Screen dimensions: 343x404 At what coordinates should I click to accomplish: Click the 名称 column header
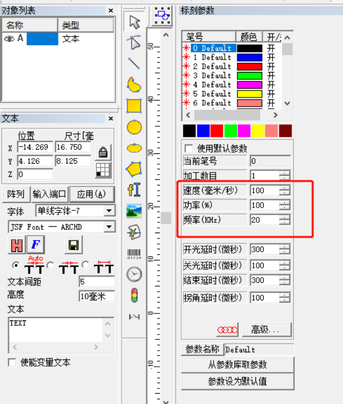tap(30, 25)
